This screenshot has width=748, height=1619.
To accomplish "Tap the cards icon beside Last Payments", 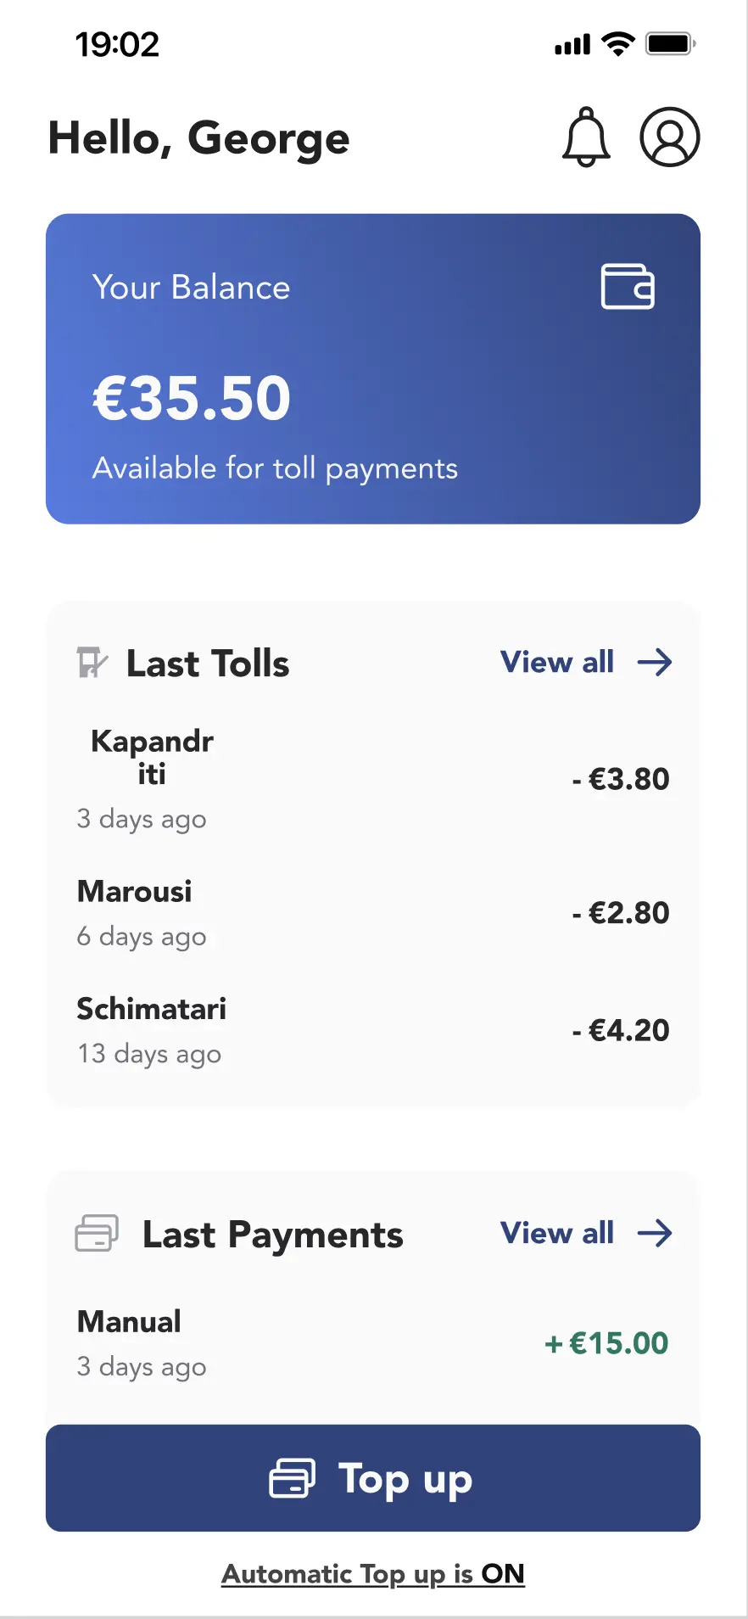I will pyautogui.click(x=97, y=1234).
